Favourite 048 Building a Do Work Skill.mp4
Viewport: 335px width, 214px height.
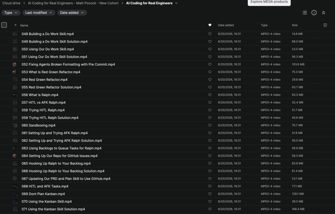(210, 34)
